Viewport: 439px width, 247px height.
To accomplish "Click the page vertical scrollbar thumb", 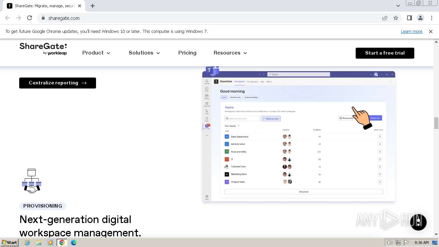I will pyautogui.click(x=436, y=123).
